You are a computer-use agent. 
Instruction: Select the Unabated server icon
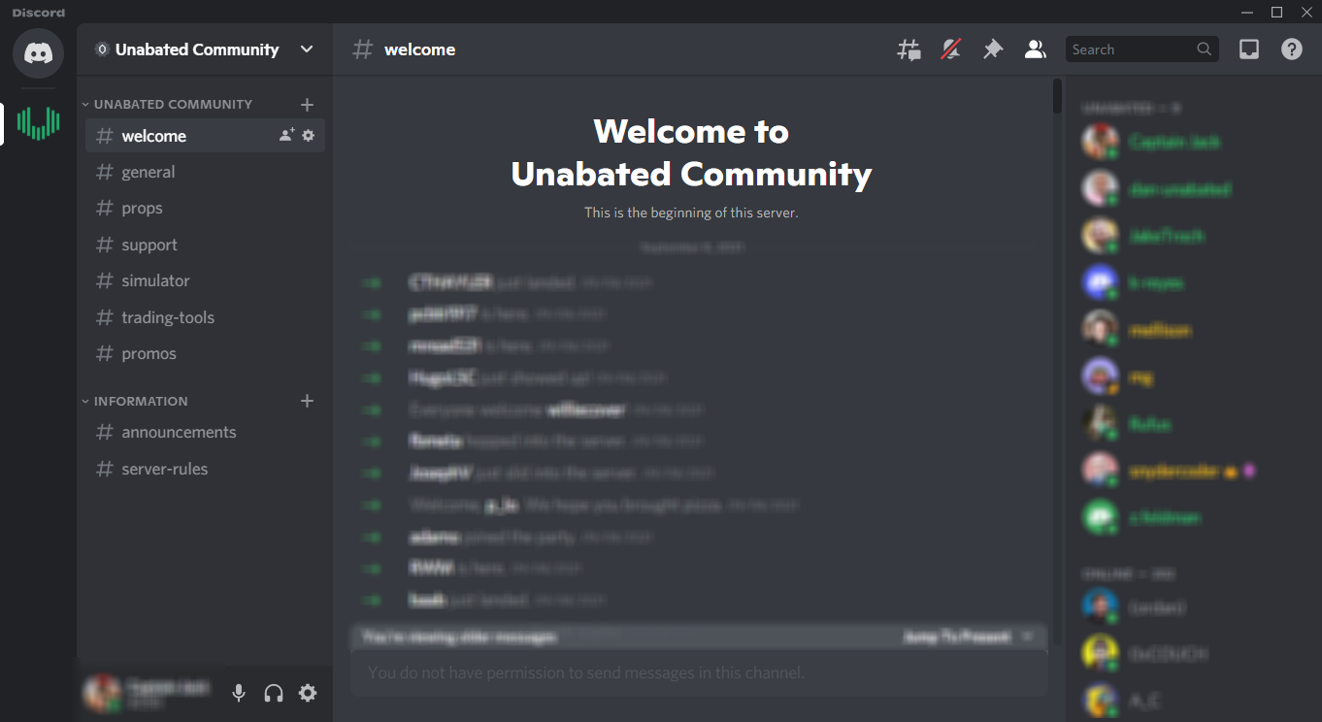(x=38, y=123)
